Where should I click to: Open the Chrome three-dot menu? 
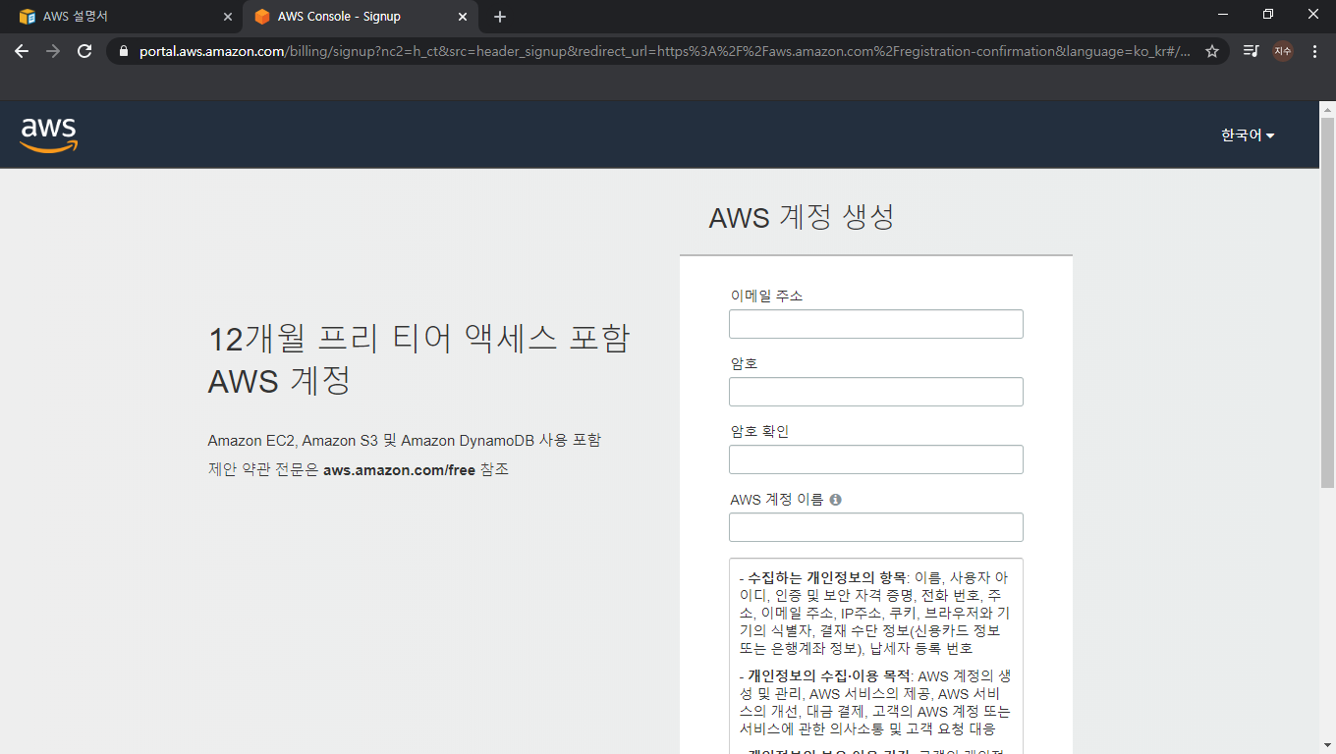[1314, 51]
